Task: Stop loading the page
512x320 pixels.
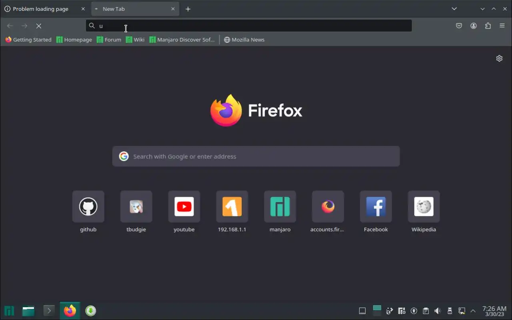Action: 39,26
